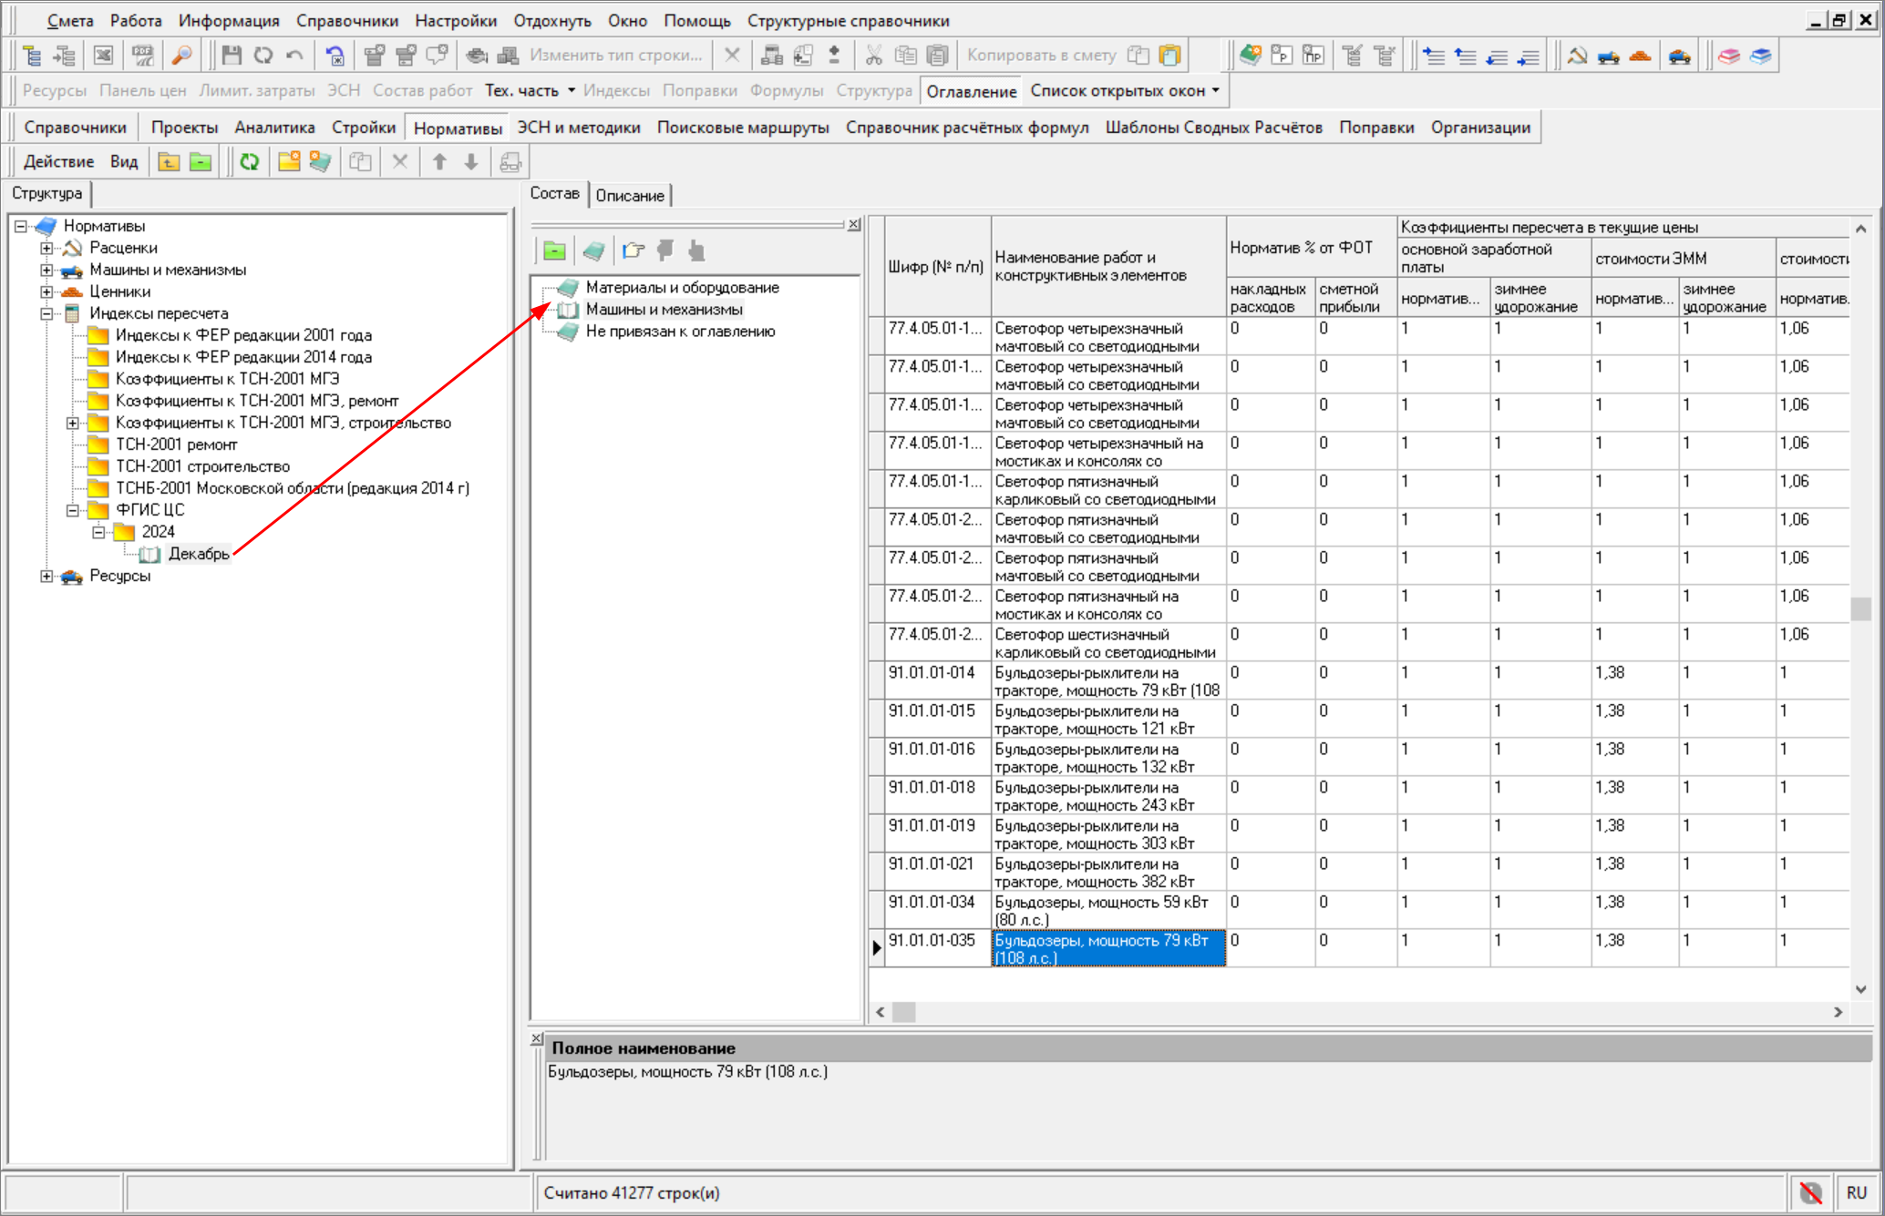1885x1216 pixels.
Task: Click the move up arrow icon
Action: point(439,162)
